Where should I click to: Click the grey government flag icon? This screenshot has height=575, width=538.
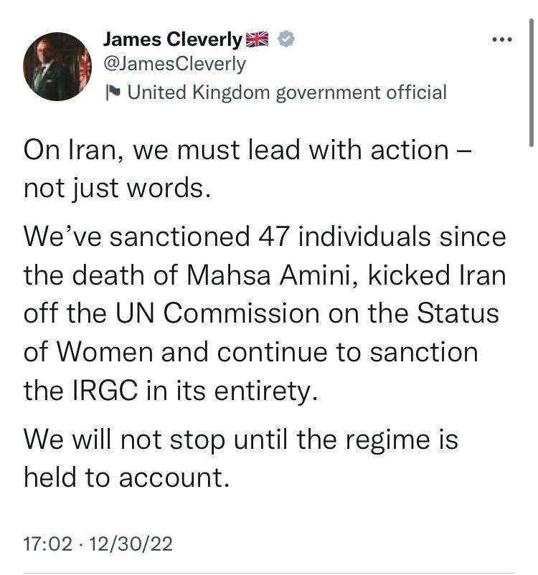[x=112, y=92]
